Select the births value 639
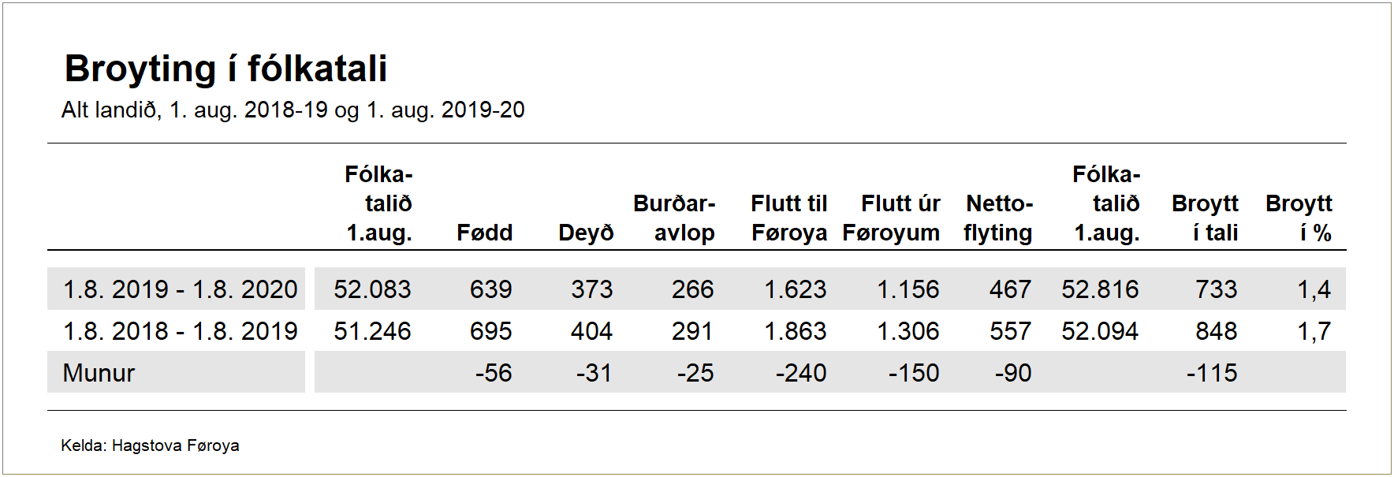 pos(490,289)
